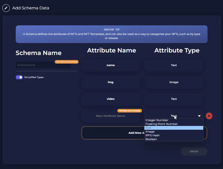Click the Attribute Name column heading
This screenshot has height=169, width=223.
(x=111, y=50)
